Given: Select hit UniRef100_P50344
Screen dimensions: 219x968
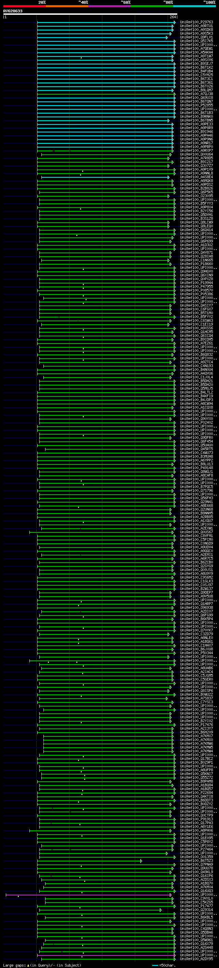Looking at the screenshot, I should [x=196, y=653].
